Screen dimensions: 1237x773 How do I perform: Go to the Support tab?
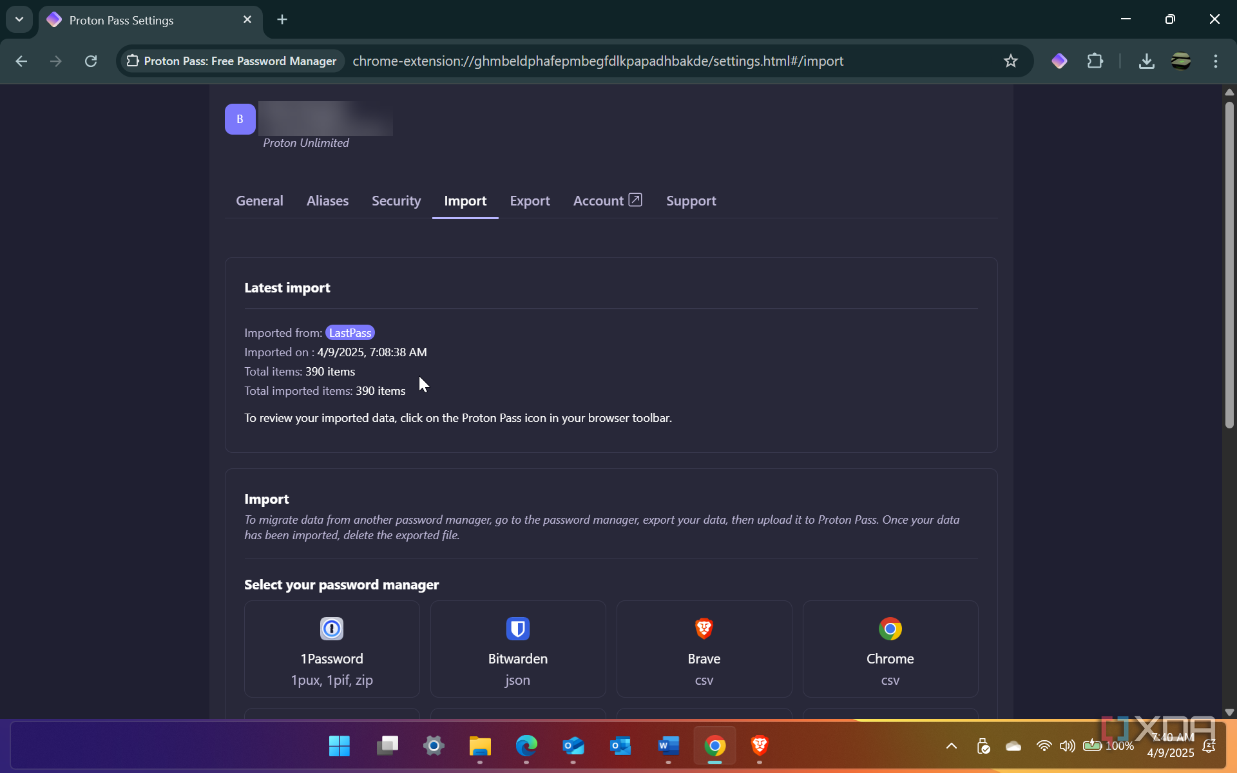point(691,201)
